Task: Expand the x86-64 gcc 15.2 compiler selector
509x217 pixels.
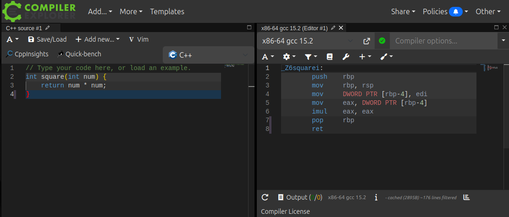Action: (x=307, y=41)
